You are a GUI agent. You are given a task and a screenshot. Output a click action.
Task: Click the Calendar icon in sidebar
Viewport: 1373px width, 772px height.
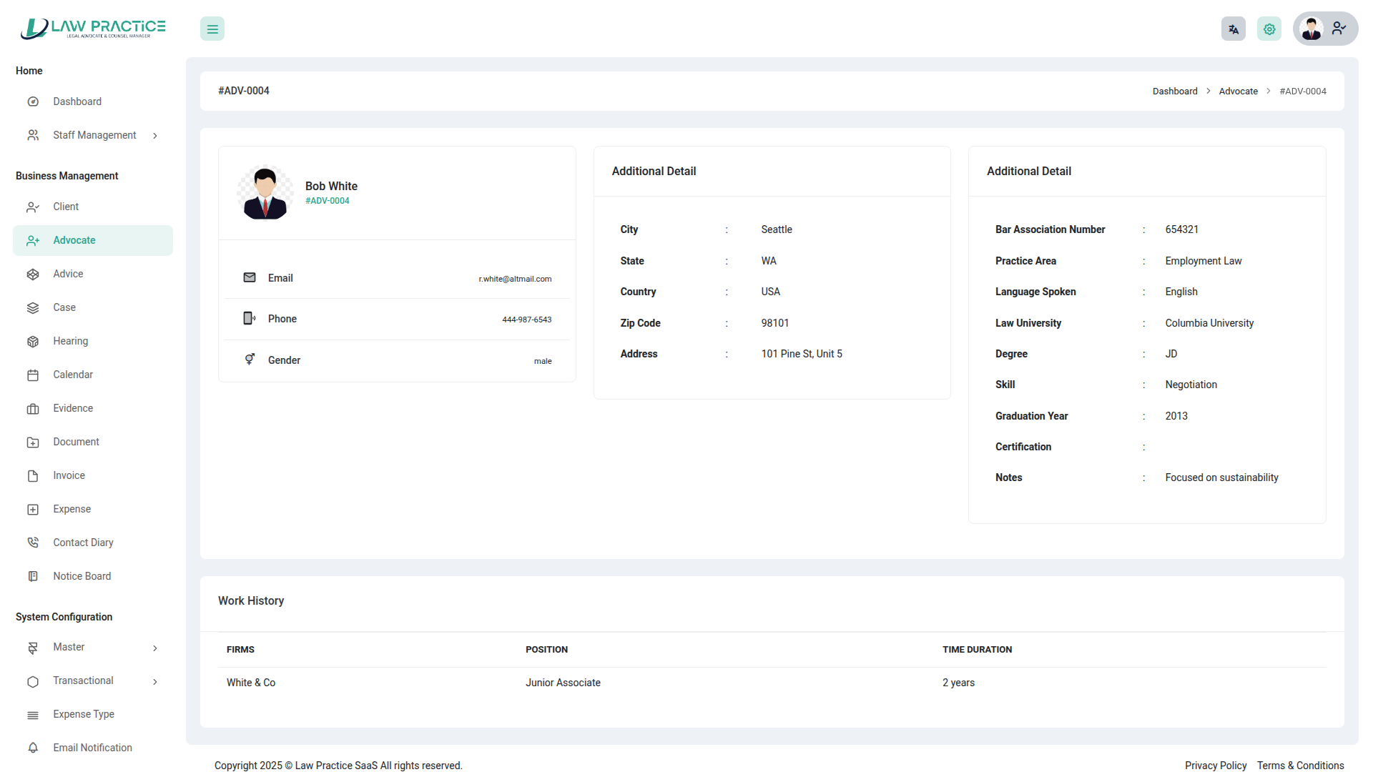click(33, 375)
